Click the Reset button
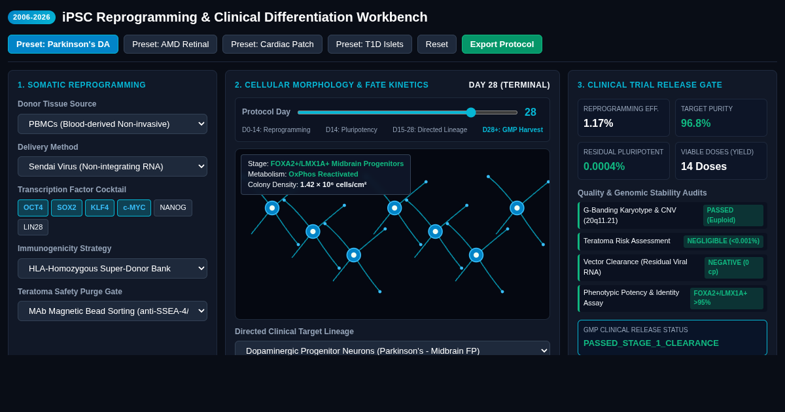This screenshot has width=785, height=412. (x=437, y=44)
